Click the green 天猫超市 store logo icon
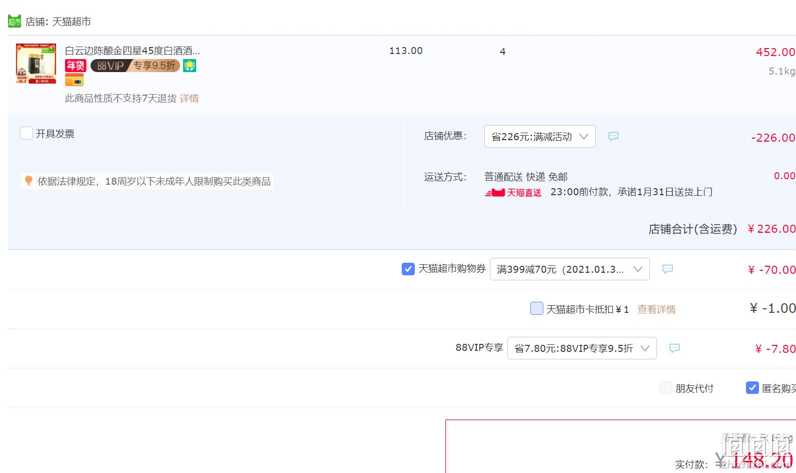The width and height of the screenshot is (796, 473). coord(15,22)
